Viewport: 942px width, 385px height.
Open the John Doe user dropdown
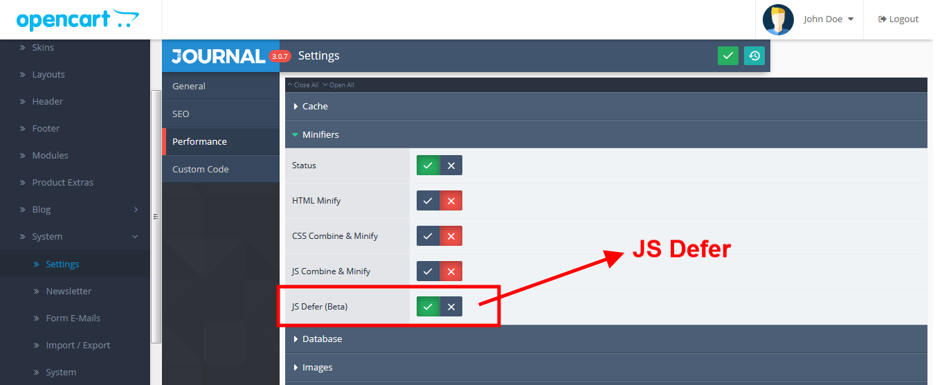click(828, 19)
